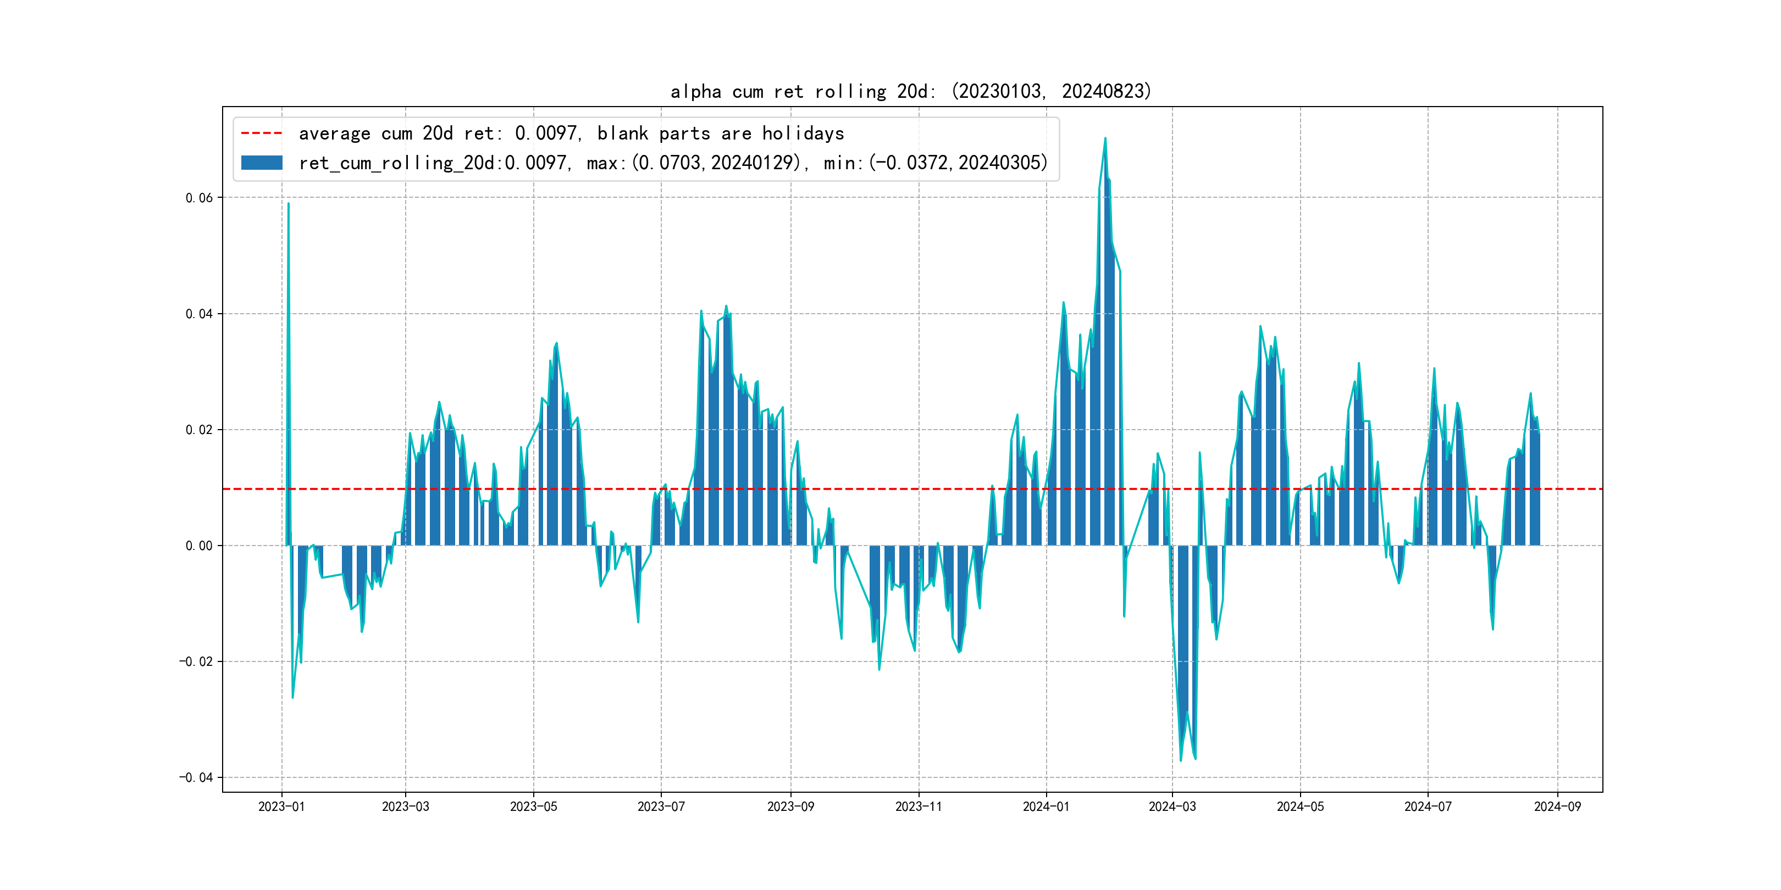Viewport: 1781px width, 890px height.
Task: Click the 2023-11 x-axis tick label
Action: point(918,806)
